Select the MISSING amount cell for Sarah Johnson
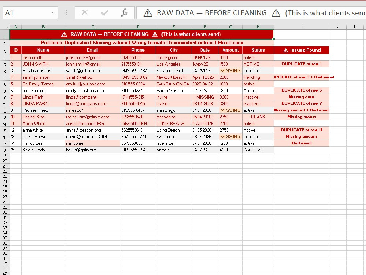Image resolution: width=366 pixels, height=275 pixels. [231, 71]
